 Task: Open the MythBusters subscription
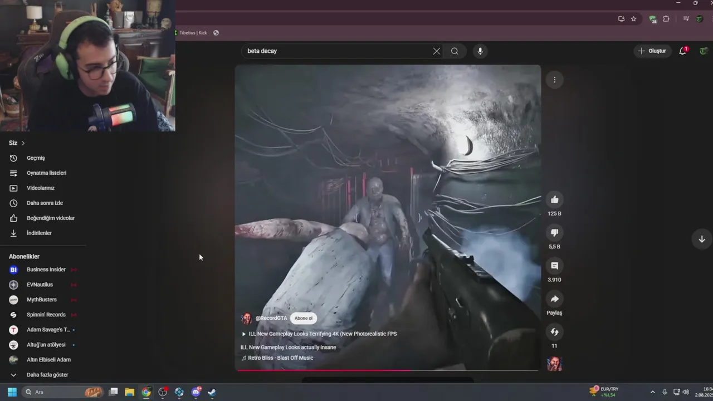coord(42,300)
